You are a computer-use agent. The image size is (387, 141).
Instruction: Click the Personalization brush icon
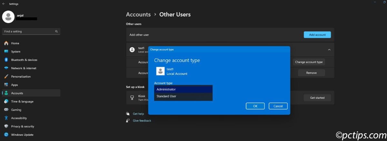point(6,76)
